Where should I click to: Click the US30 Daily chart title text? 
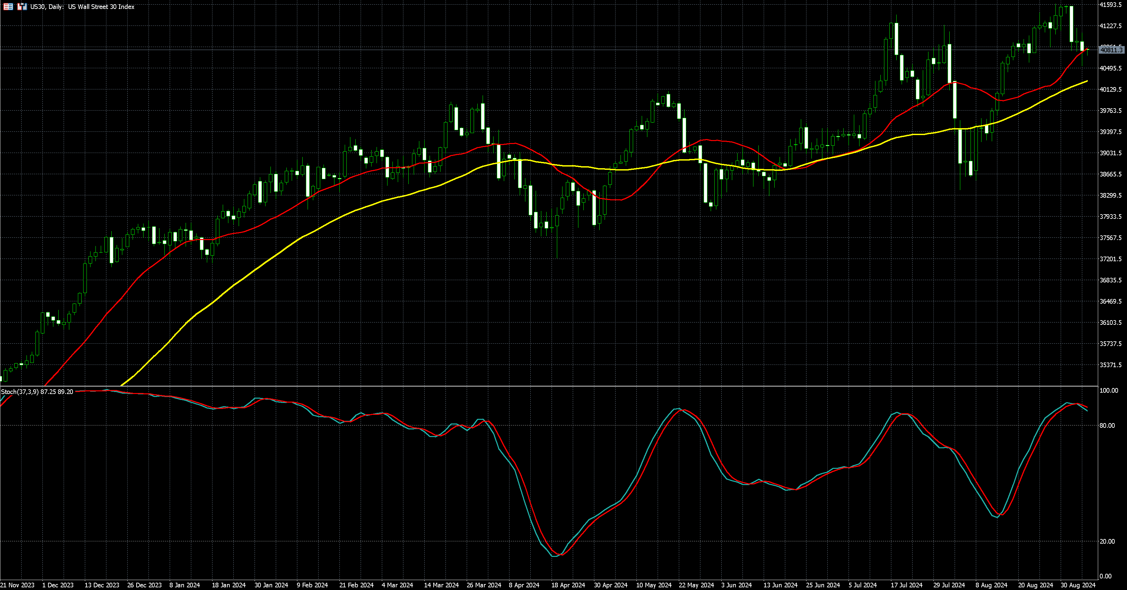point(82,7)
